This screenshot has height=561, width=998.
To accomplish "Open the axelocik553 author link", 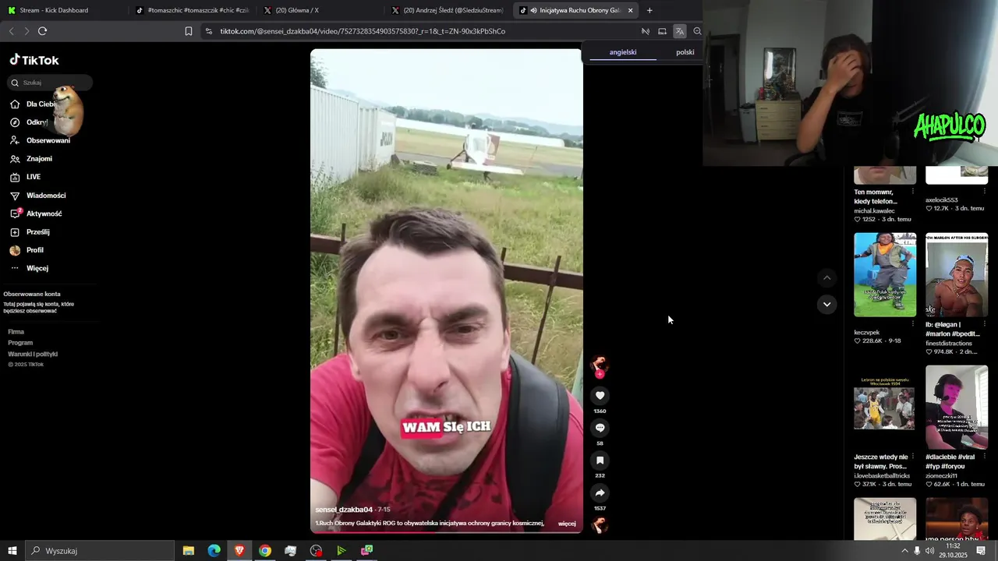I will [942, 199].
